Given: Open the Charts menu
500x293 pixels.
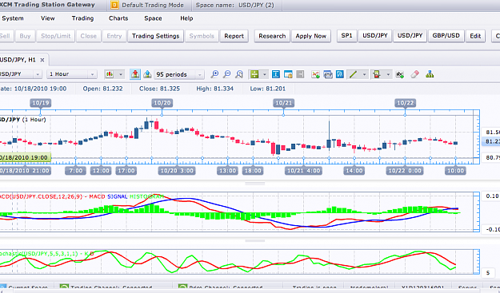Looking at the screenshot, I should click(x=118, y=18).
